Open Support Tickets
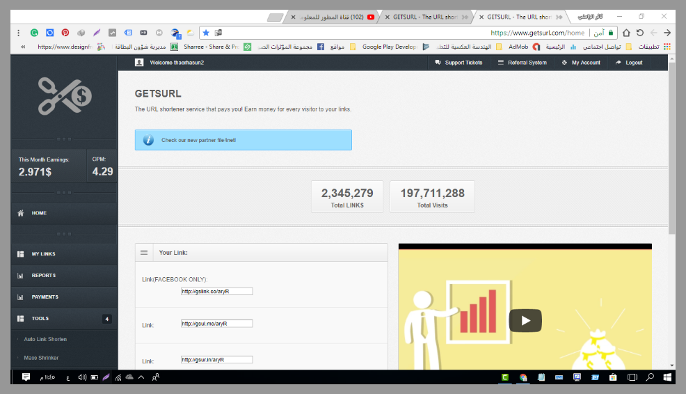686x394 pixels. coord(458,63)
